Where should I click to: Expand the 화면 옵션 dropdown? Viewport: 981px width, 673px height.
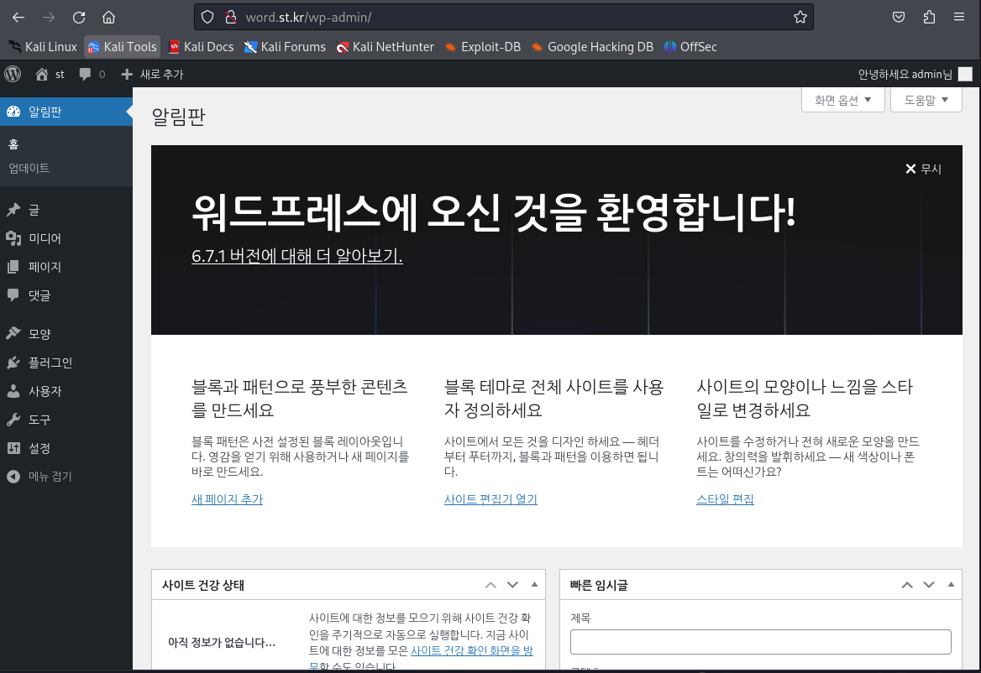842,100
